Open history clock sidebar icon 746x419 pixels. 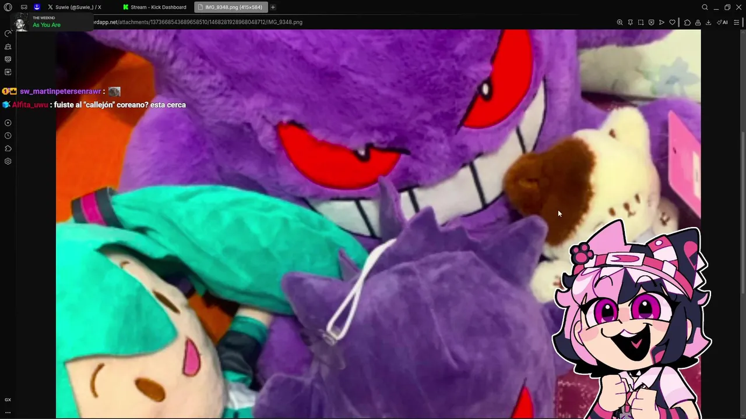pyautogui.click(x=8, y=136)
